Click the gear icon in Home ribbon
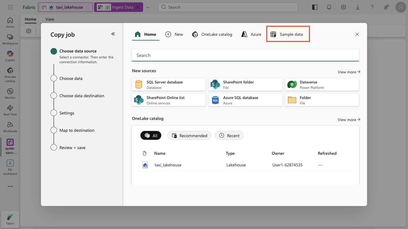 click(29, 31)
